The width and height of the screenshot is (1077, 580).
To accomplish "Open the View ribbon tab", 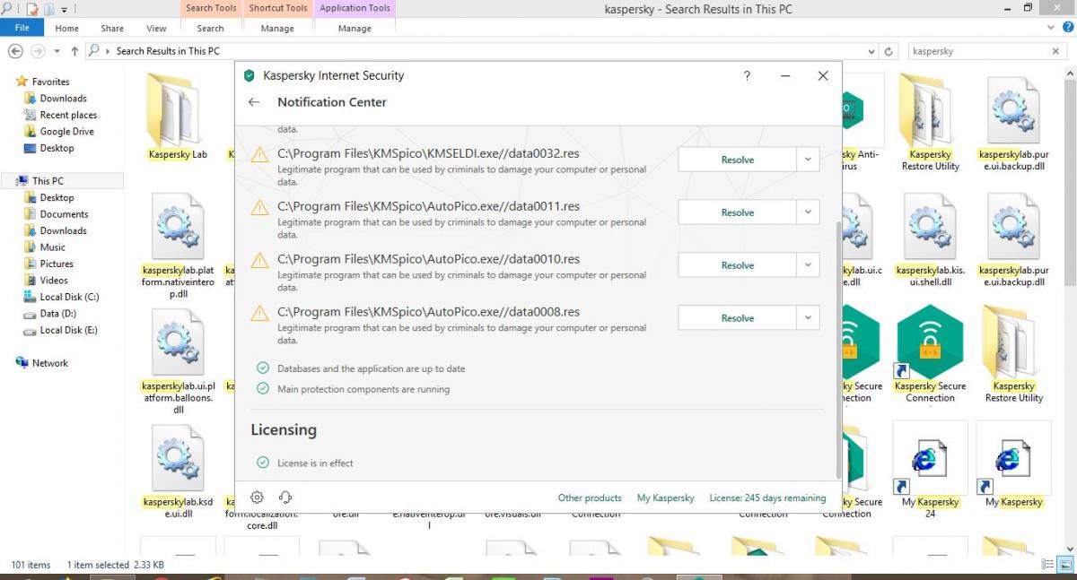I will click(156, 28).
